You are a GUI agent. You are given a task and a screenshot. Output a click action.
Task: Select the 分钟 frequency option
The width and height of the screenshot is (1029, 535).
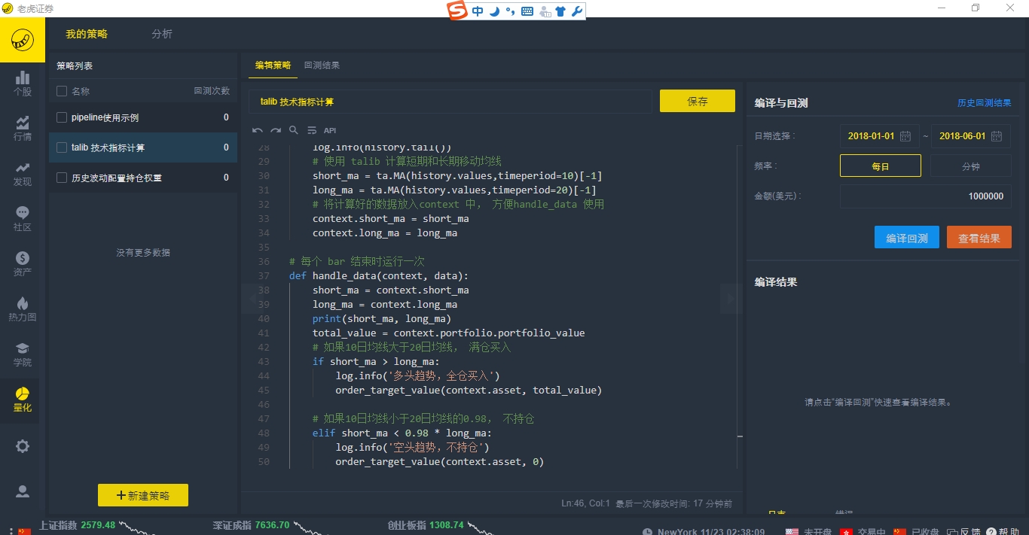[970, 166]
